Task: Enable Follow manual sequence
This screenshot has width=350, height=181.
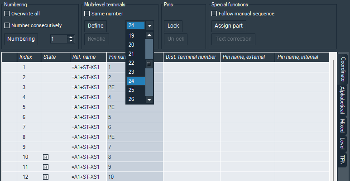Action: [x=215, y=14]
